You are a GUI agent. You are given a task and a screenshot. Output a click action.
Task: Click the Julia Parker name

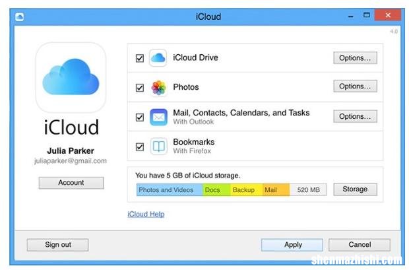pos(71,151)
